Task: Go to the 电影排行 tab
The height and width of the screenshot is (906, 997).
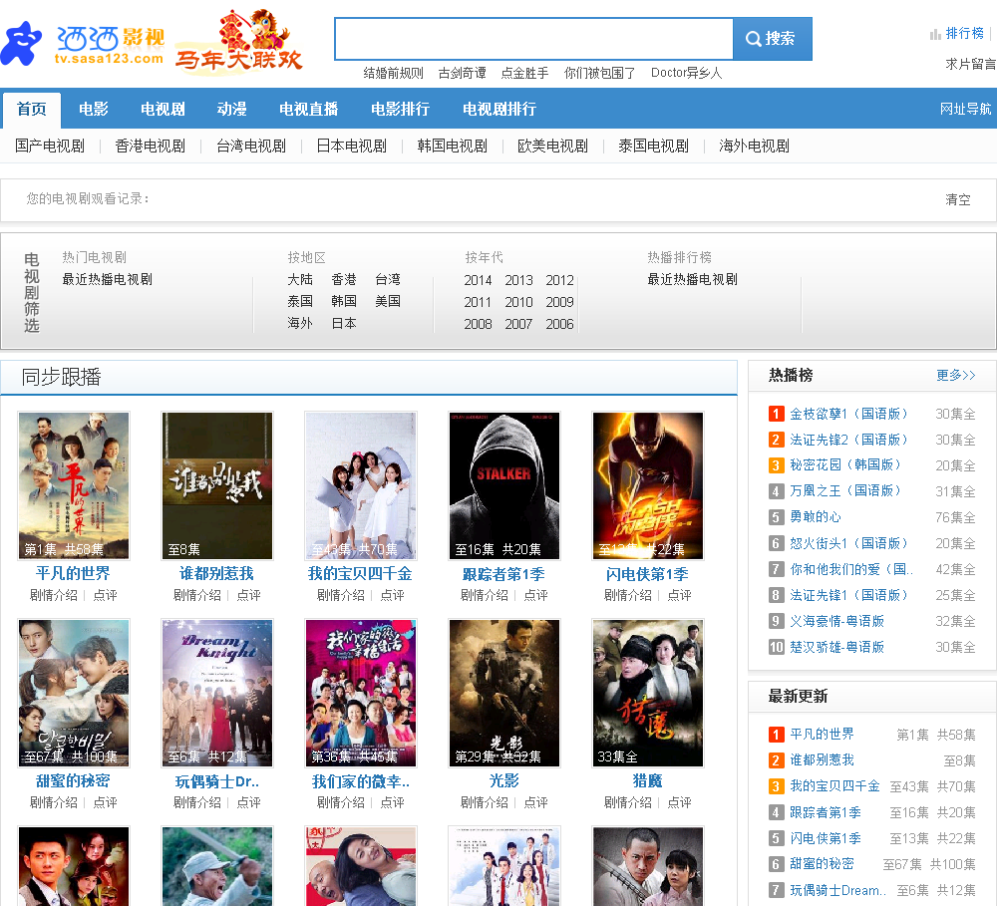Action: tap(400, 110)
